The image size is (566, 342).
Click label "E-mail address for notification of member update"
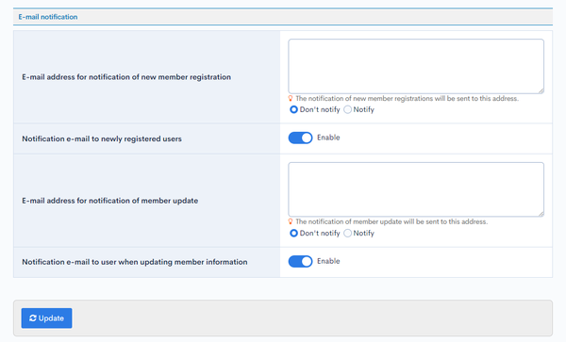(110, 201)
